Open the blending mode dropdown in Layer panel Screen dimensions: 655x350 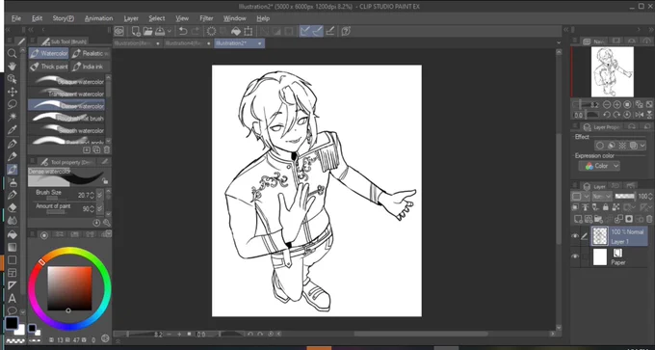[x=602, y=196]
